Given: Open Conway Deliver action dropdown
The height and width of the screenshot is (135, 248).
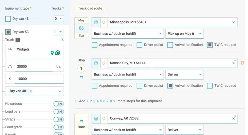Looking at the screenshot, I should (184, 130).
